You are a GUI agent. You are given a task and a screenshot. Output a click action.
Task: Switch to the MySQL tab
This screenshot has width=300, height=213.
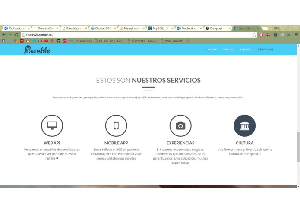point(160,28)
